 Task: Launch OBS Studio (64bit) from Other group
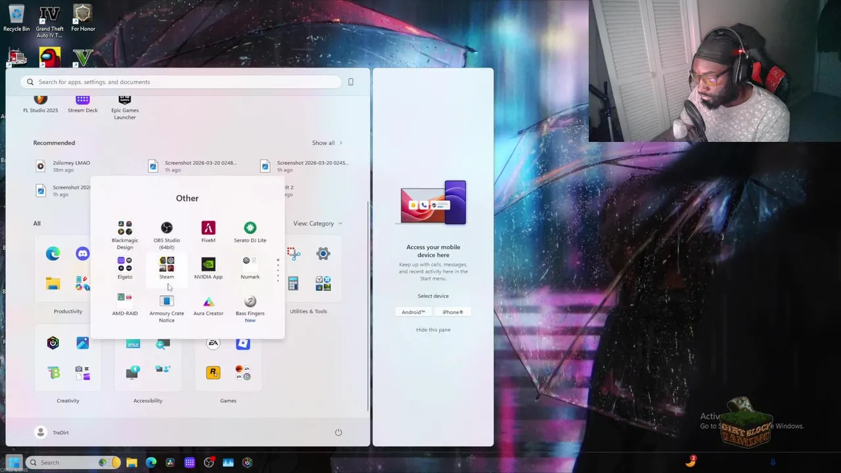(x=166, y=235)
